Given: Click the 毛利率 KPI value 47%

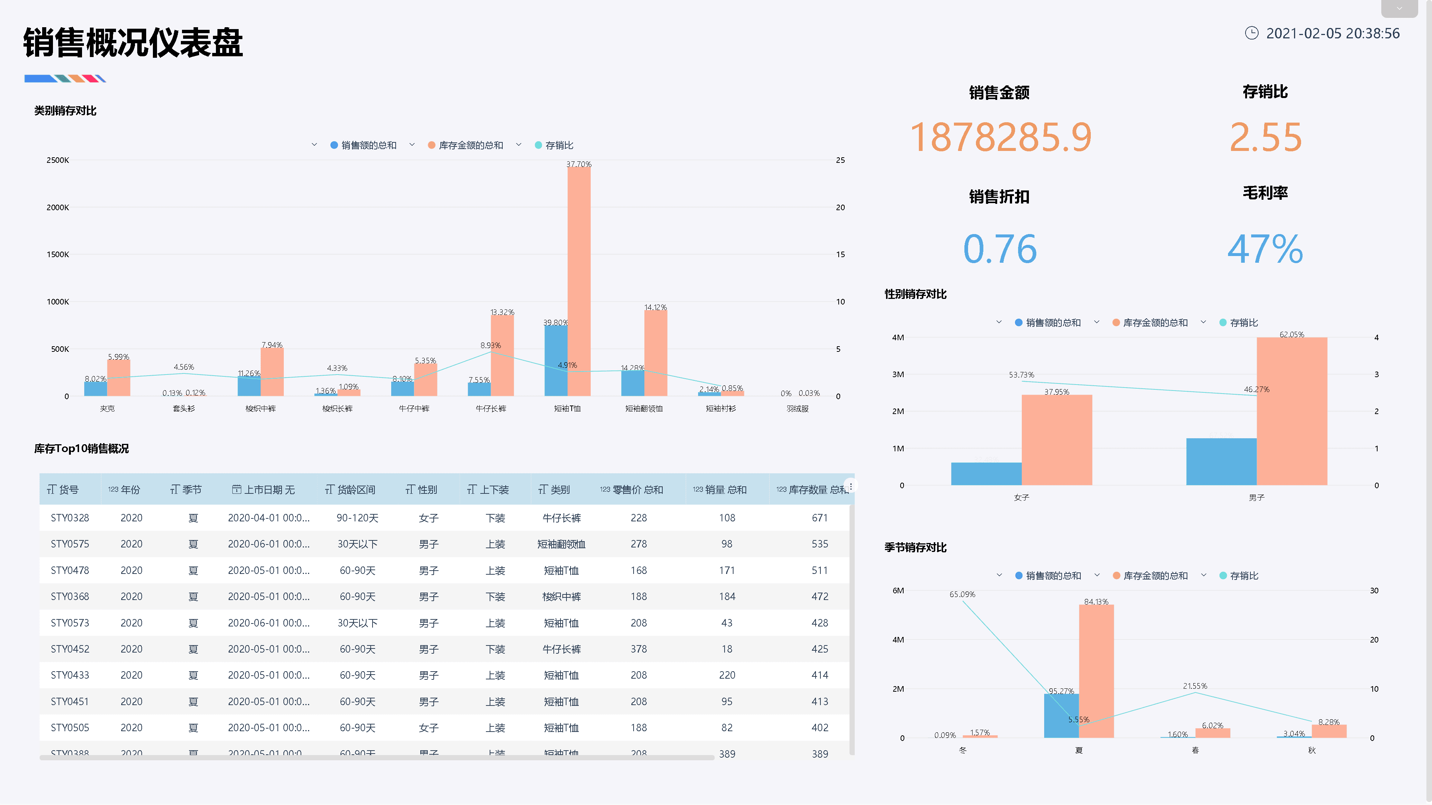Looking at the screenshot, I should click(1265, 248).
